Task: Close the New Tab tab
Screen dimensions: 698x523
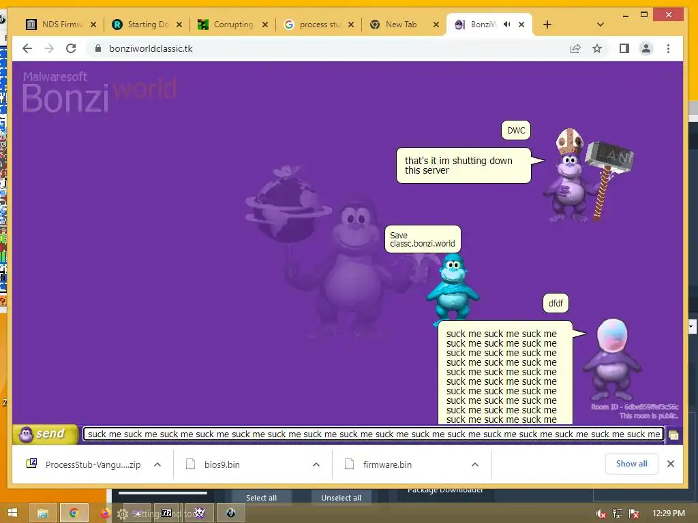Action: click(437, 25)
